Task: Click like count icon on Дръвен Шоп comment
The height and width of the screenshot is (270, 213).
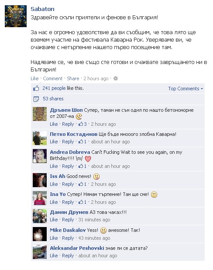Action: point(81,124)
